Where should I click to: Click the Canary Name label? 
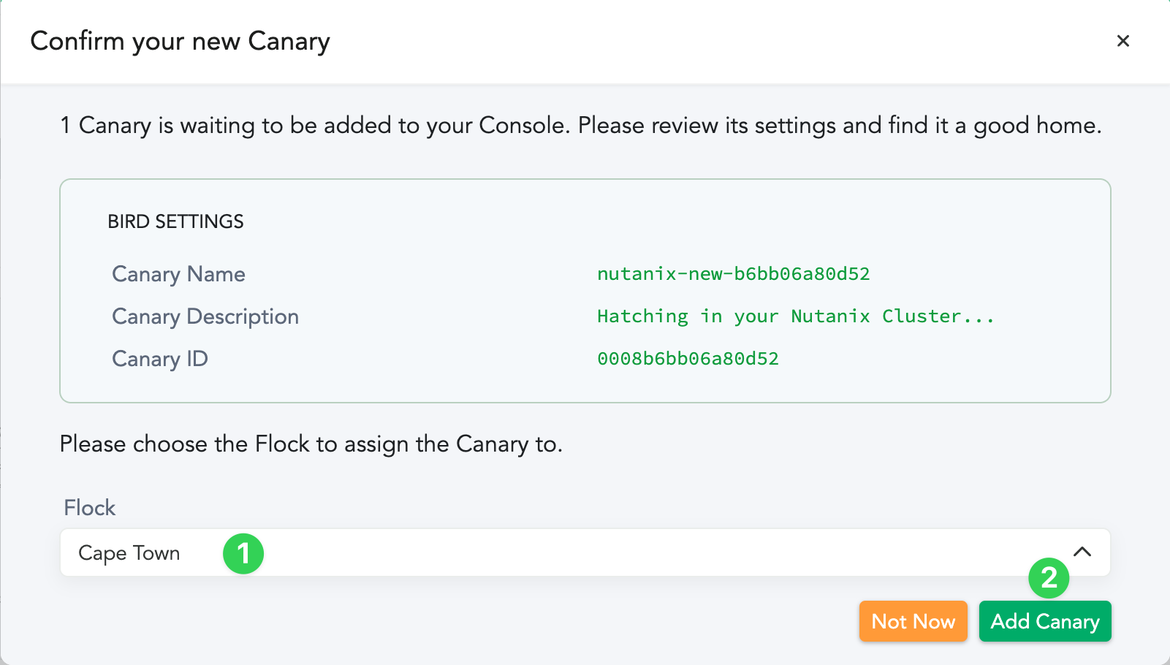point(178,274)
